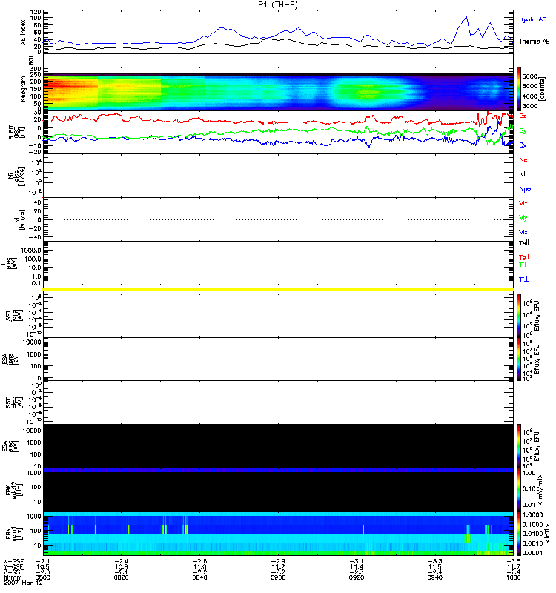Click the green "By" legend label
Viewport: 556px width, 593px height.
point(523,131)
